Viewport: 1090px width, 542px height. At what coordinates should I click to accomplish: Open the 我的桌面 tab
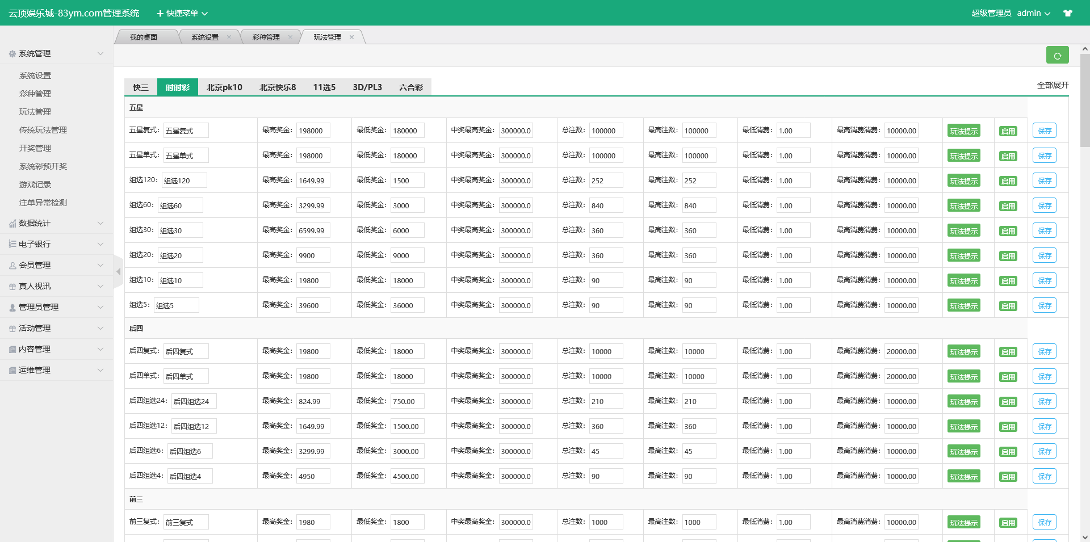point(144,37)
